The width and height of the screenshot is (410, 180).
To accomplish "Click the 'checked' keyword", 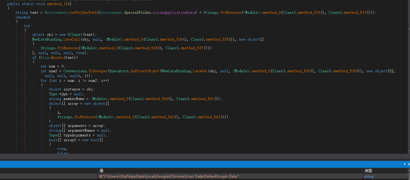I will click(23, 17).
